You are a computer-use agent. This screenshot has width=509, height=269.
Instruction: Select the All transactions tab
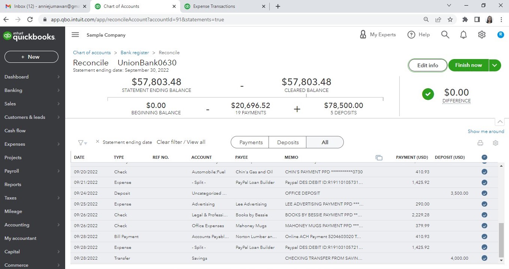point(325,142)
